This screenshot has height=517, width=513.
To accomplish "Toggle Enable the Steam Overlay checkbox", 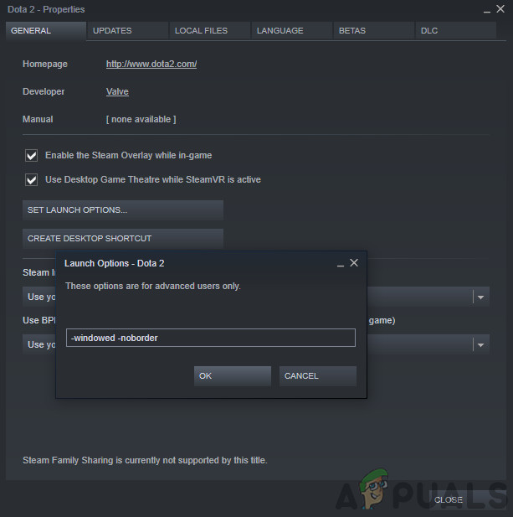I will [x=31, y=155].
